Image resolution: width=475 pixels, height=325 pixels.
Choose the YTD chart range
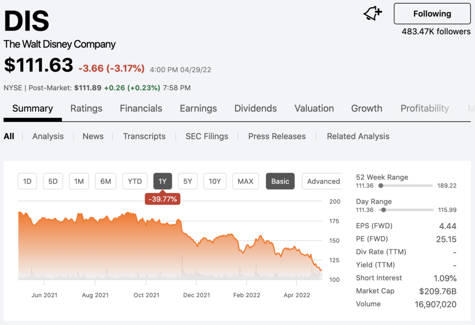coord(135,181)
